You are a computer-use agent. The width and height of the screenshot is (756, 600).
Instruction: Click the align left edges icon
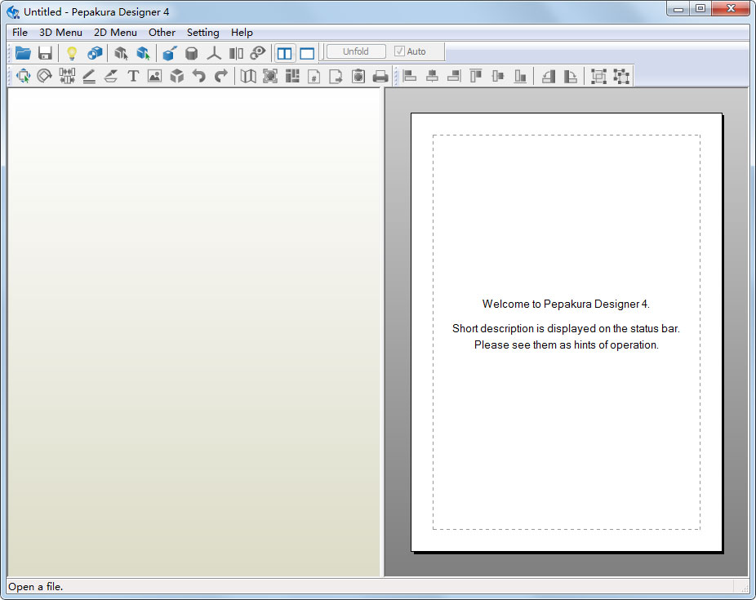[411, 76]
